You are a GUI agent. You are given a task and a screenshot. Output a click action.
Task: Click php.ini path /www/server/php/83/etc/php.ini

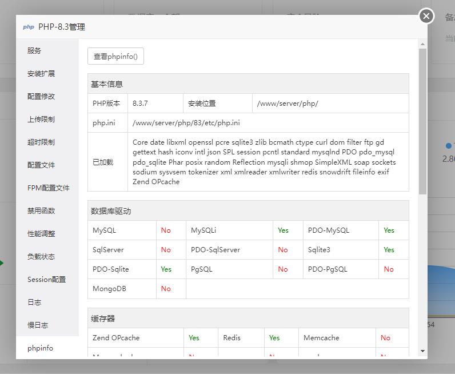[x=186, y=123]
